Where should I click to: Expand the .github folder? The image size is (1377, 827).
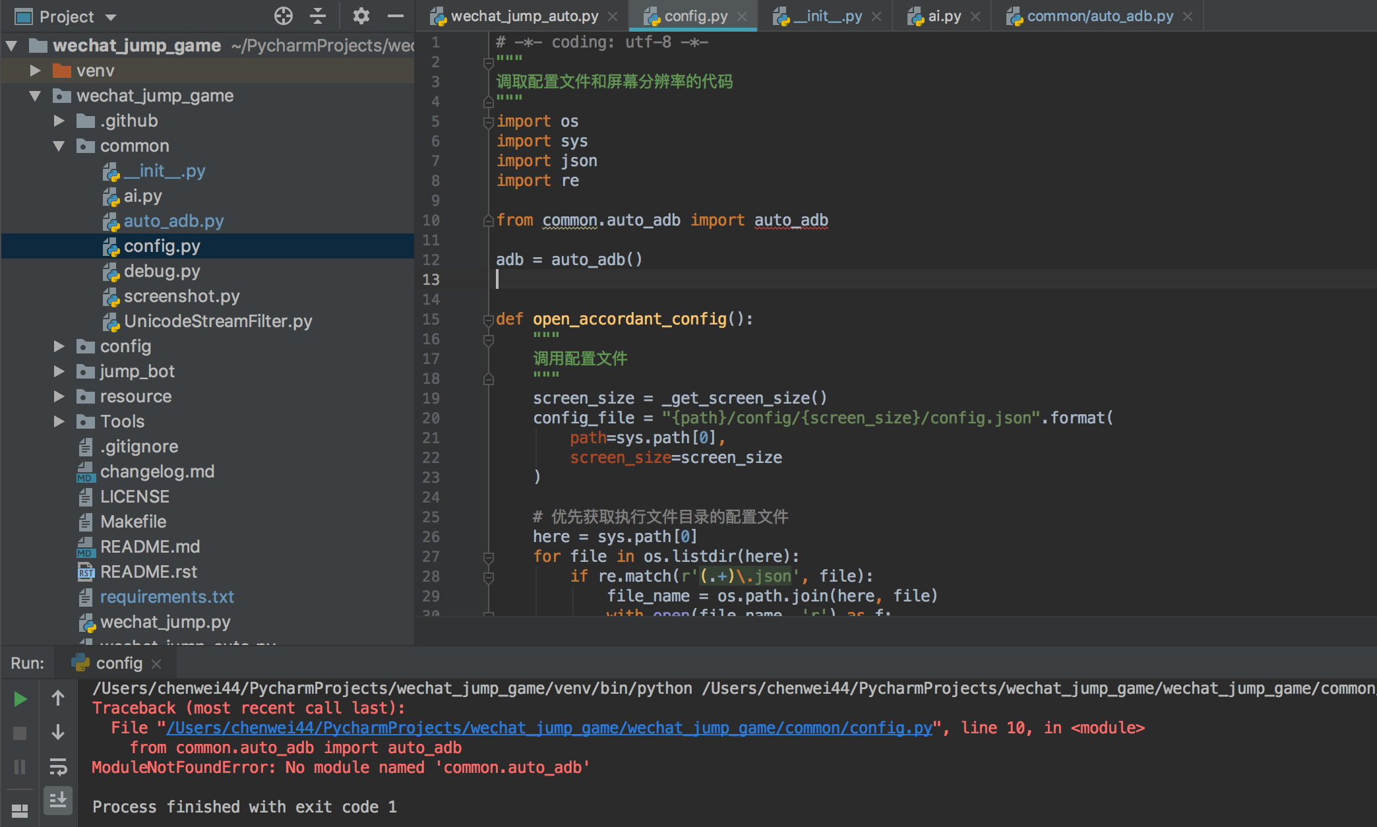coord(59,121)
